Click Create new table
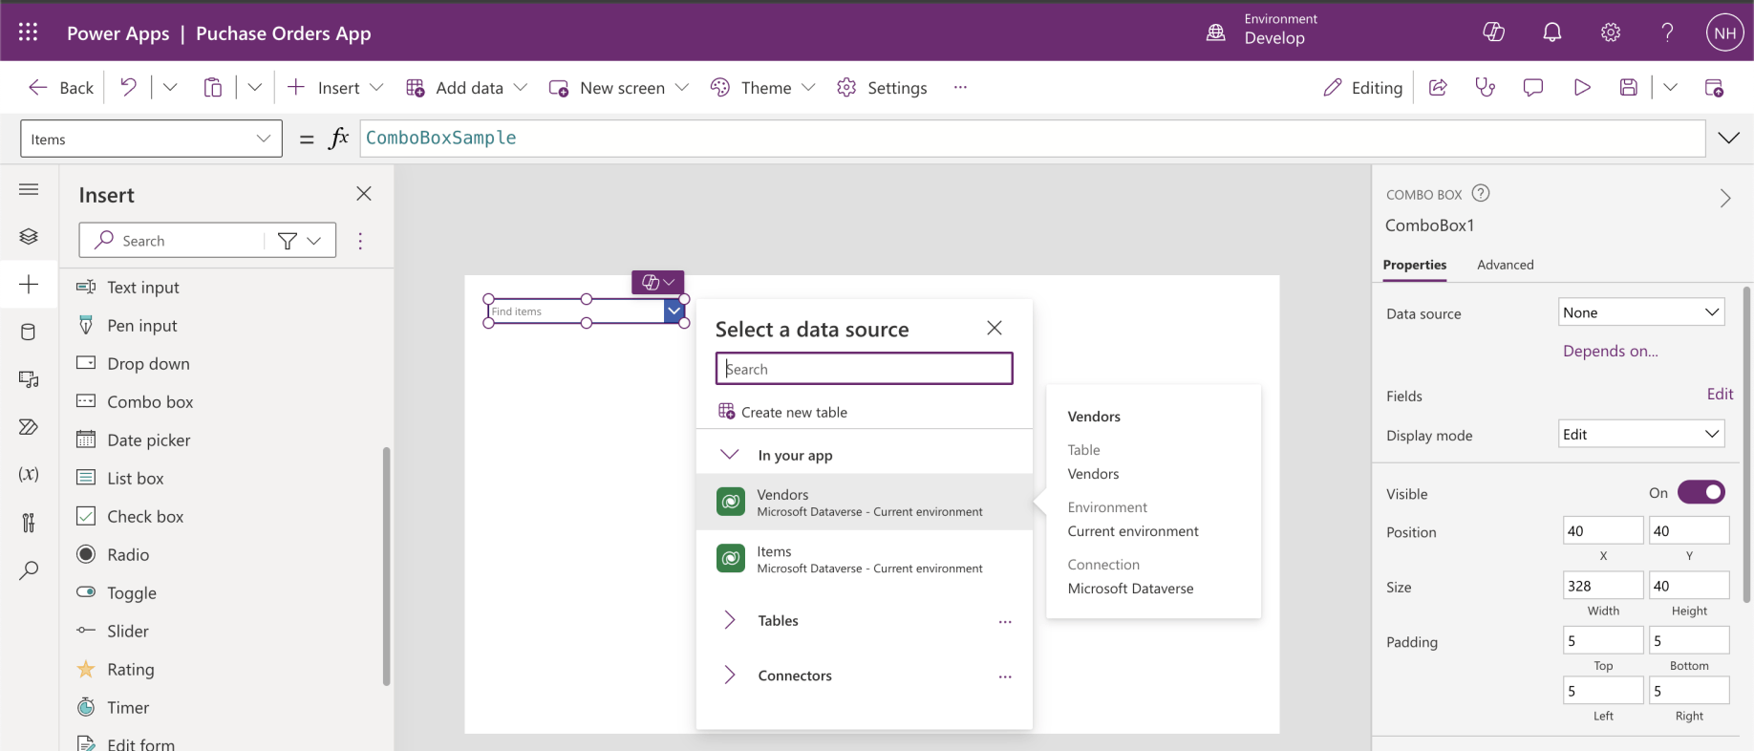The height and width of the screenshot is (751, 1754). (x=793, y=412)
